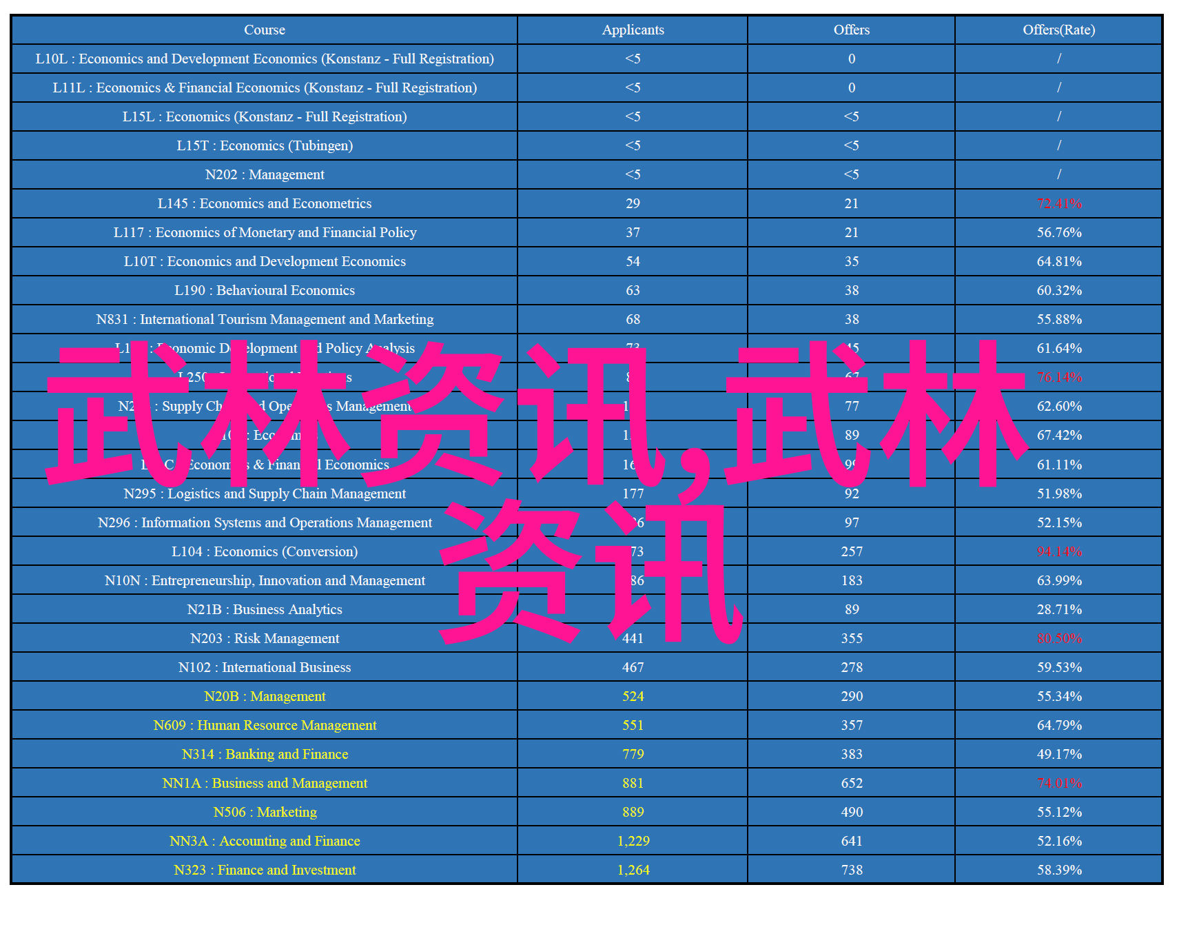
Task: Click the 779 applicants value
Action: pos(633,754)
